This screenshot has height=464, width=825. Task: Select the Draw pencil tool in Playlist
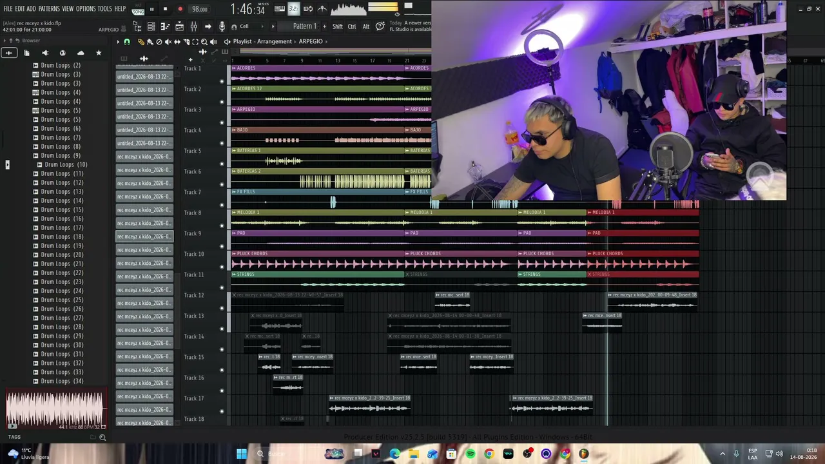click(x=141, y=42)
